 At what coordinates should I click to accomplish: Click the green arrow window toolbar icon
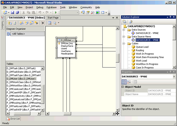point(98,12)
